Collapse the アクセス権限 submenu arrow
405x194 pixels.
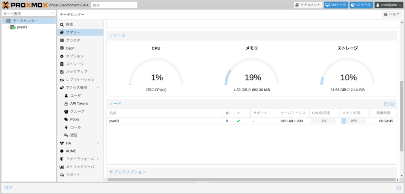[x=98, y=87]
